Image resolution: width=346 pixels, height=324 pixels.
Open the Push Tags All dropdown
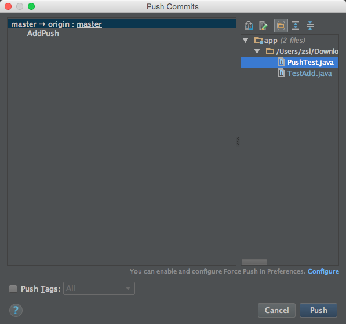click(99, 289)
